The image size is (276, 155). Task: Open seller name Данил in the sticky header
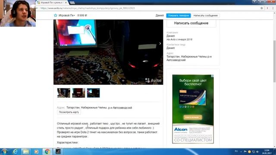click(x=160, y=15)
